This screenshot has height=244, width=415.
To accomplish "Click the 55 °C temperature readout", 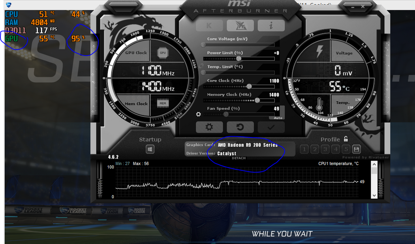I will point(339,86).
